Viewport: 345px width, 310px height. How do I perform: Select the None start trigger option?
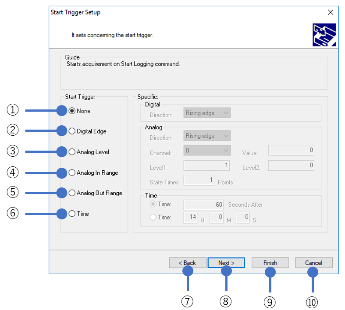click(72, 111)
